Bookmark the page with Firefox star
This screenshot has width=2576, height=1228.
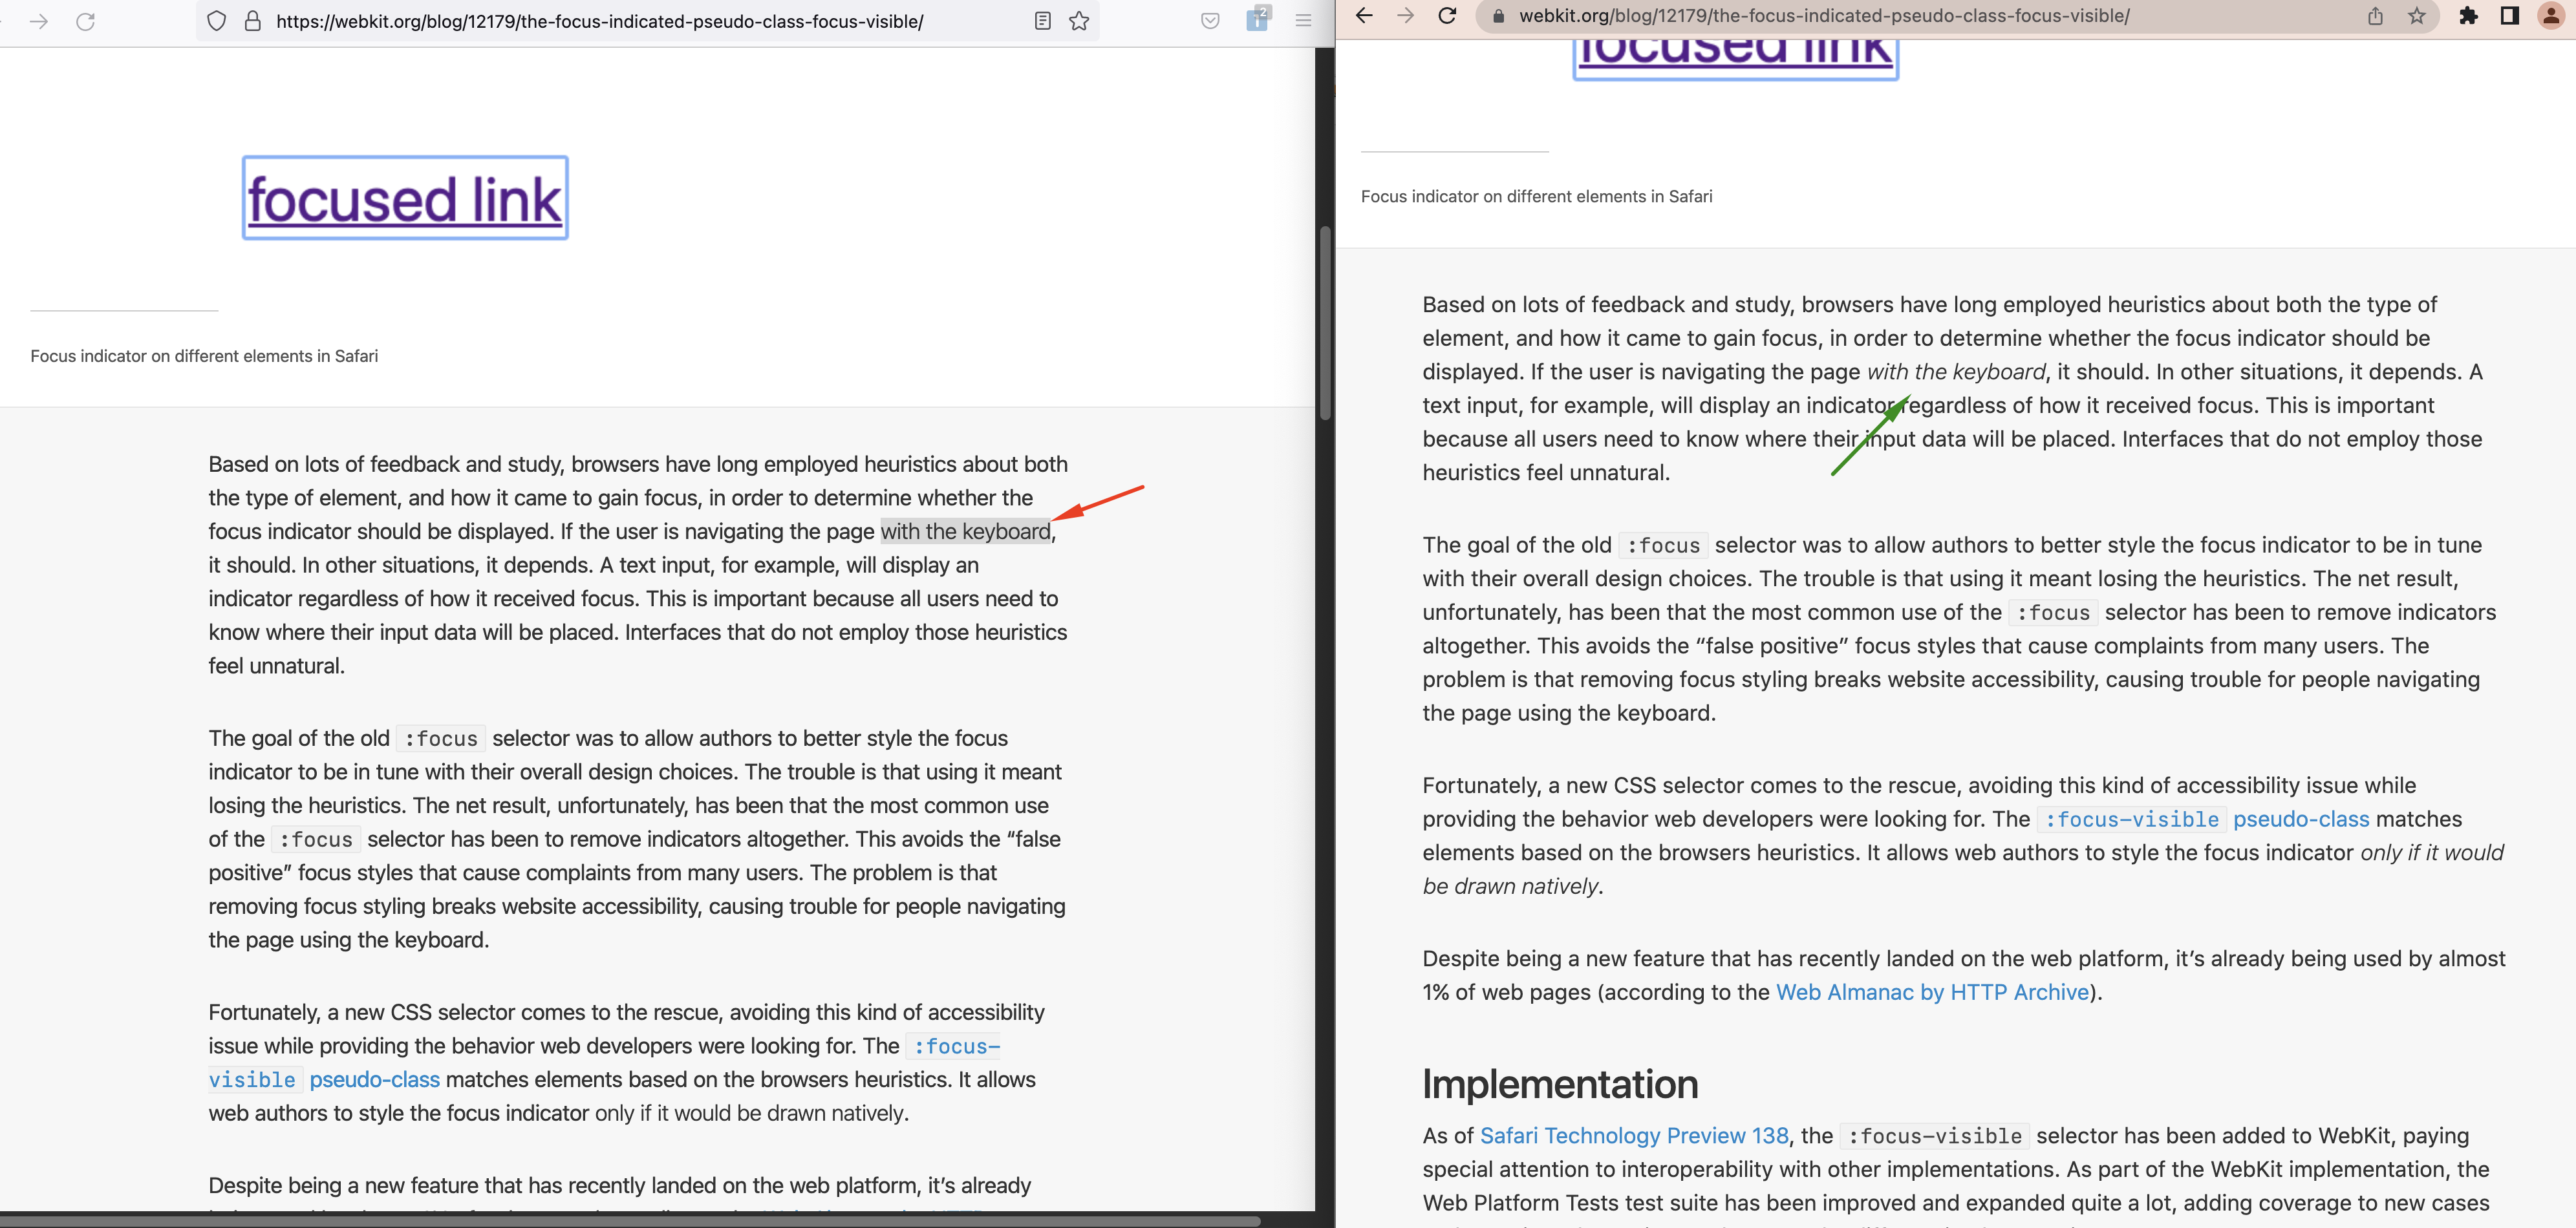[x=1078, y=20]
